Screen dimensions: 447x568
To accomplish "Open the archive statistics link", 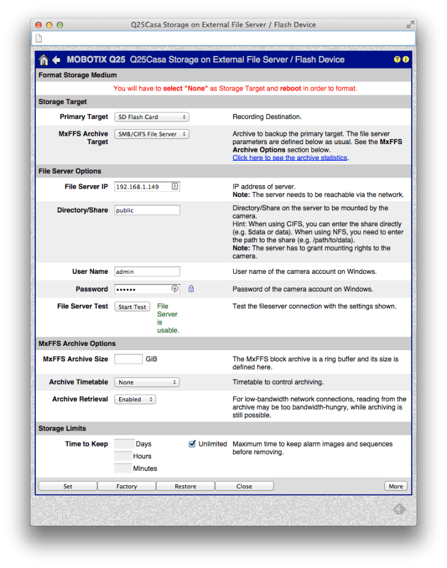I will coord(290,158).
